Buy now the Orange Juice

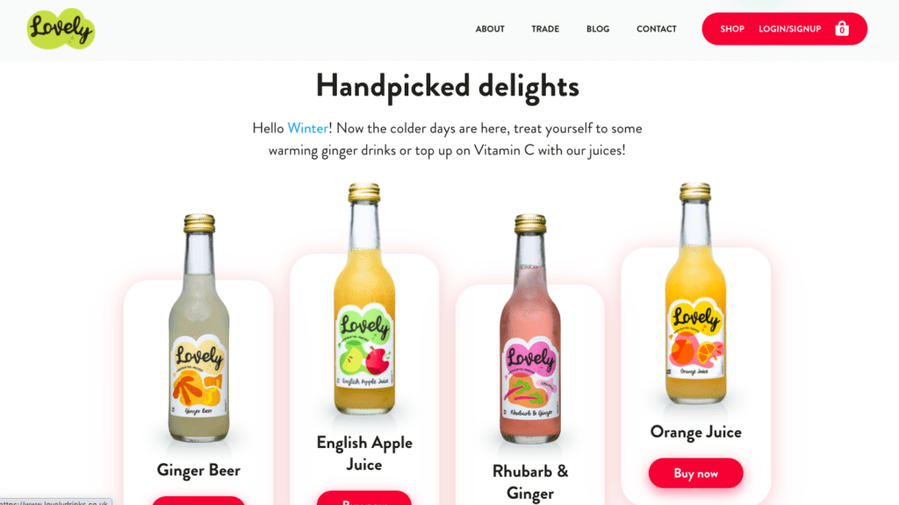click(695, 473)
